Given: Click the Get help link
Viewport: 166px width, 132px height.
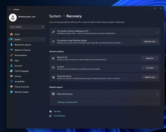Looking at the screenshot, I should (57, 111).
